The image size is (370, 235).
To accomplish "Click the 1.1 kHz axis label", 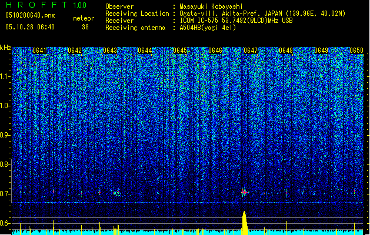I will (5, 76).
